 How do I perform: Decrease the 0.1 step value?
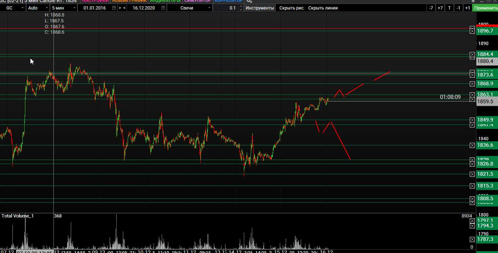(241, 10)
